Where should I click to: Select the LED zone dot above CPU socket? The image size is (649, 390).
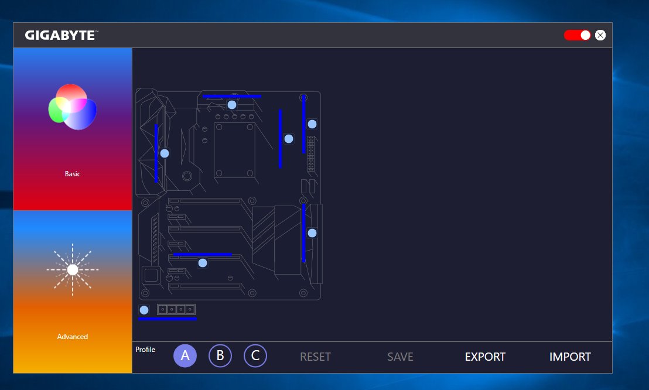coord(232,105)
